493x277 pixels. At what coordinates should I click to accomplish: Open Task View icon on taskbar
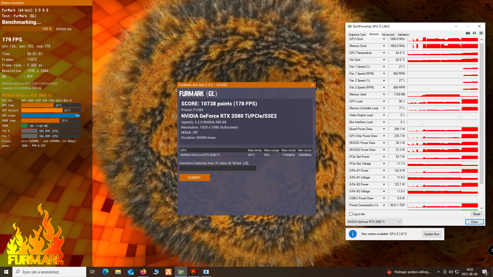coord(92,272)
